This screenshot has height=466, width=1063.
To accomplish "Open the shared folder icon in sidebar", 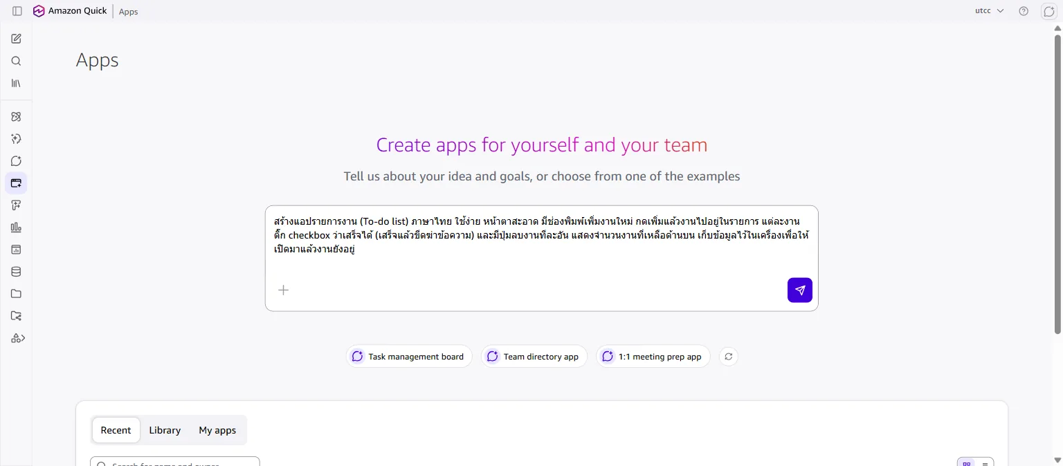I will (16, 316).
